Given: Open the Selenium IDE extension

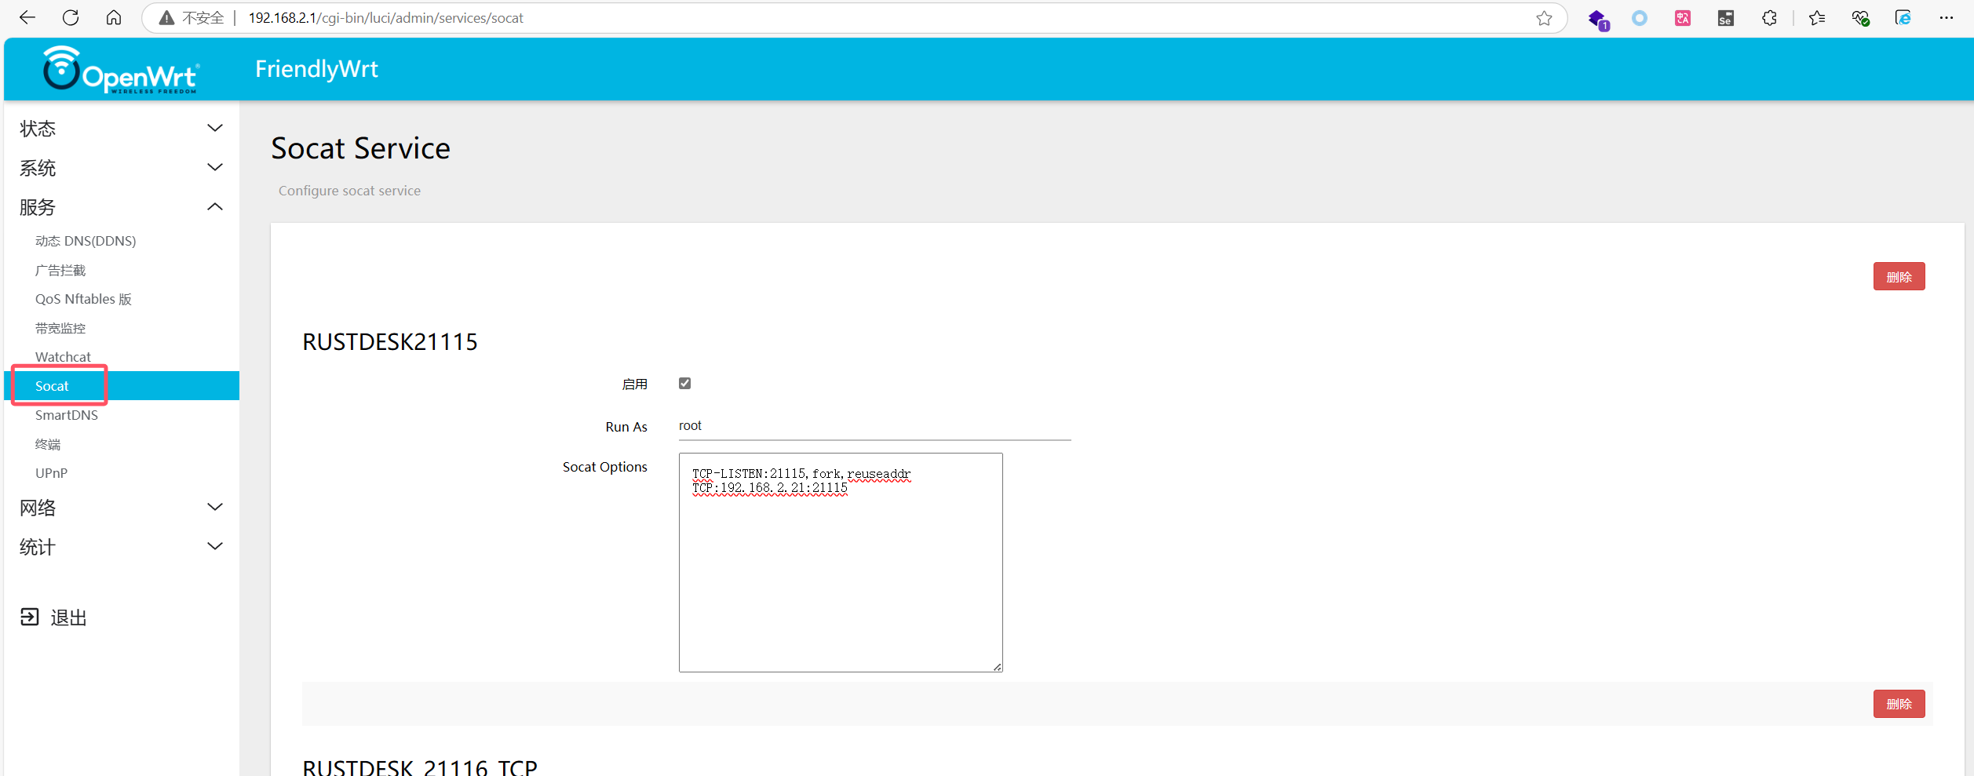Looking at the screenshot, I should point(1724,17).
